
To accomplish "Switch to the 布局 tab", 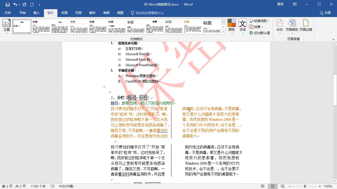I will [x=64, y=13].
